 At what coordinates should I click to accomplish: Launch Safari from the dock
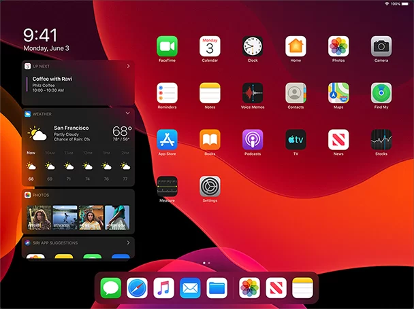[137, 288]
